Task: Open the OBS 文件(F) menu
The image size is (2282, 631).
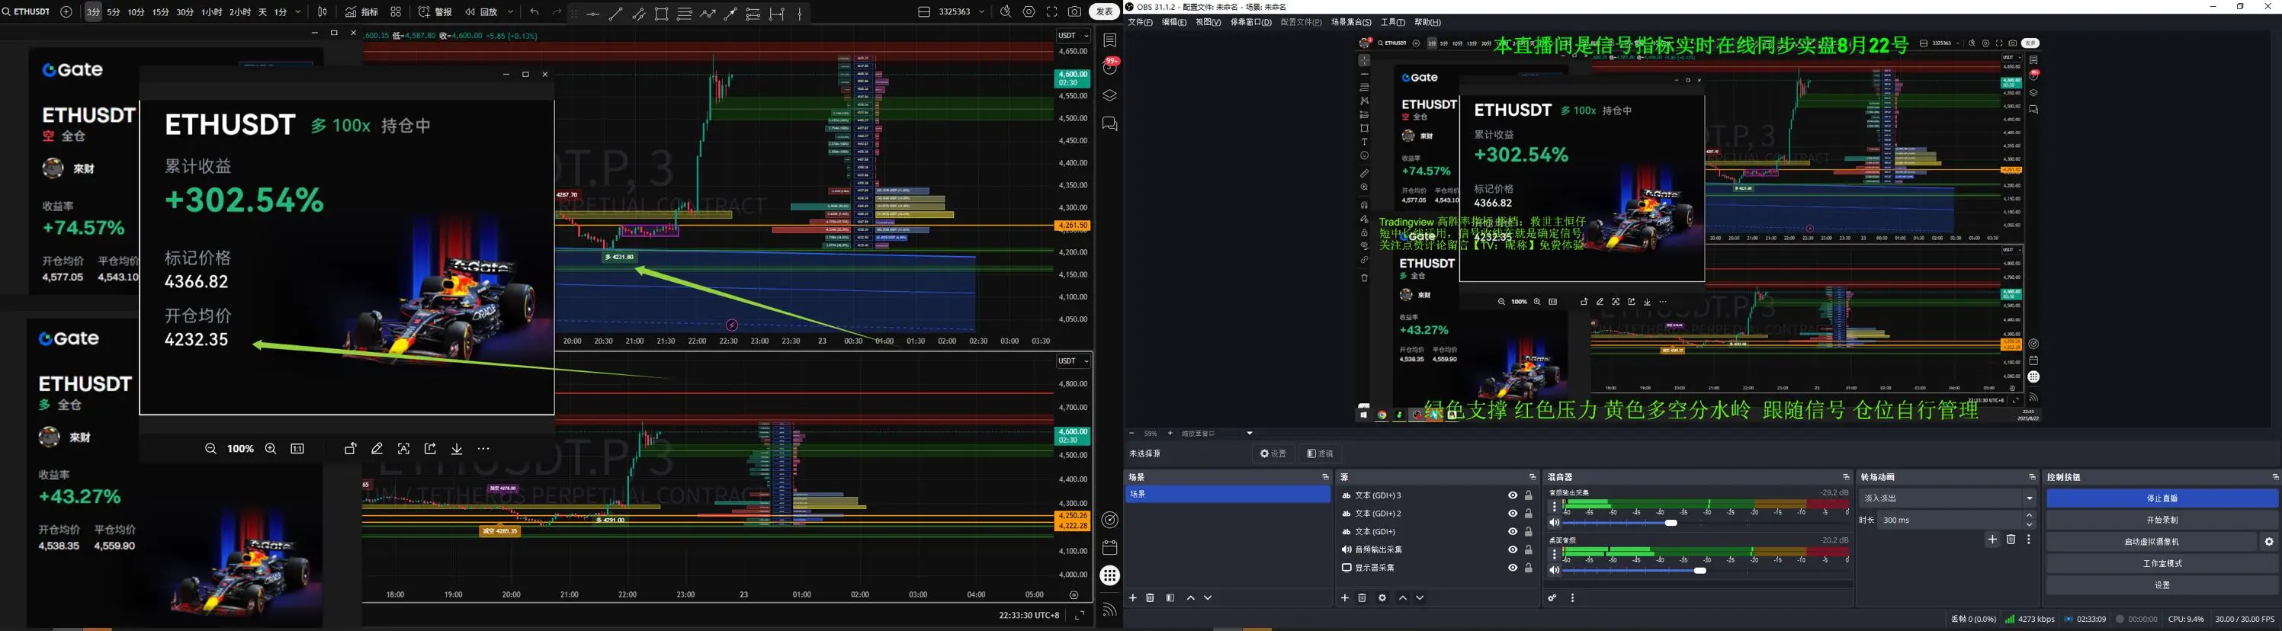Action: [x=1140, y=22]
